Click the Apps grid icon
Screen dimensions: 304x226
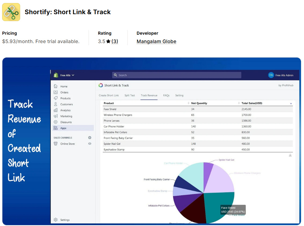tap(56, 128)
